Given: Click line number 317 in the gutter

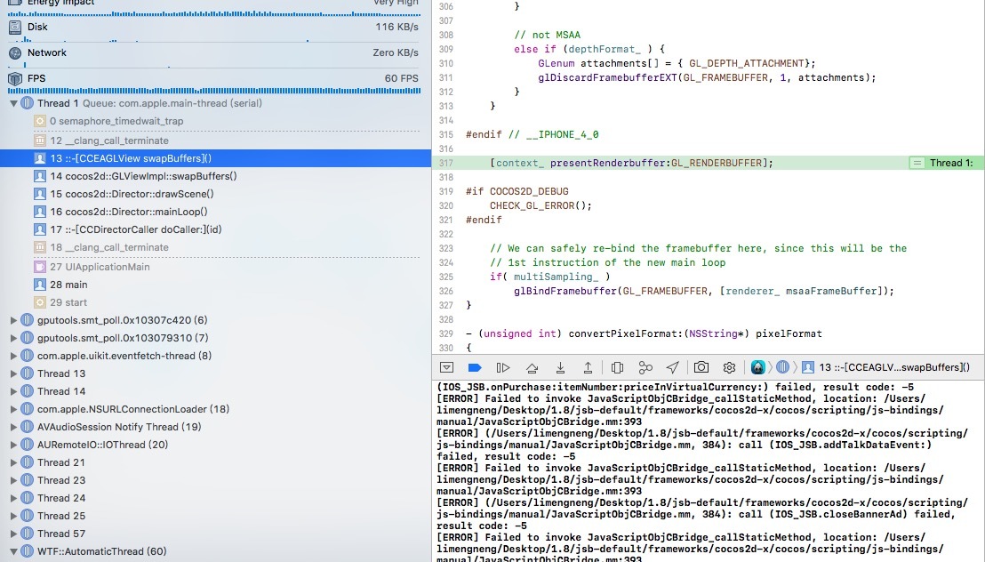Looking at the screenshot, I should tap(446, 163).
